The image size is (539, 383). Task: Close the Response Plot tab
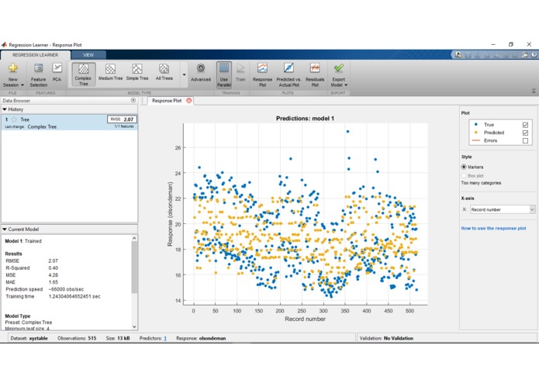(x=188, y=101)
